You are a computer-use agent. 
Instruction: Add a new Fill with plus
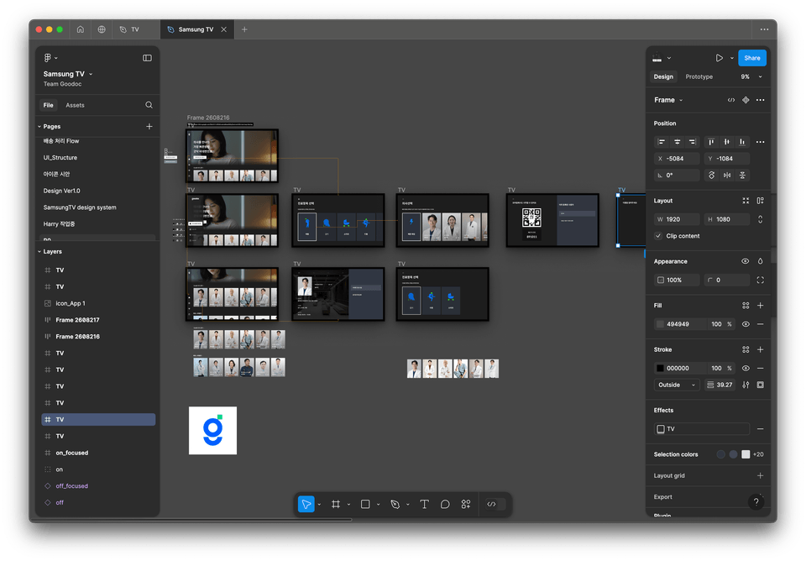[761, 306]
